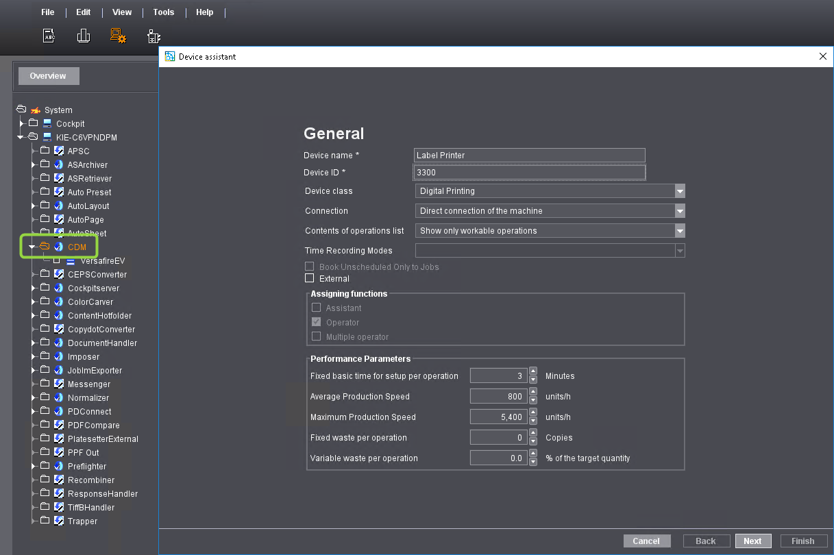Click the ABC text report toolbar icon
Image resolution: width=834 pixels, height=555 pixels.
click(48, 36)
